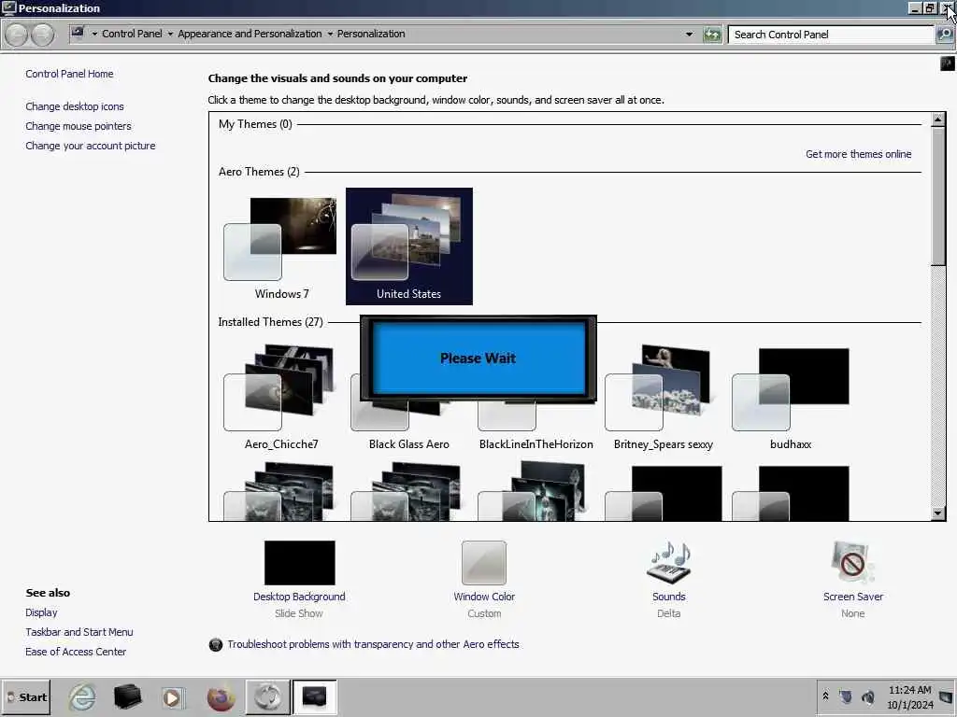This screenshot has width=957, height=717.
Task: Click the refresh button beside address bar
Action: [x=712, y=35]
